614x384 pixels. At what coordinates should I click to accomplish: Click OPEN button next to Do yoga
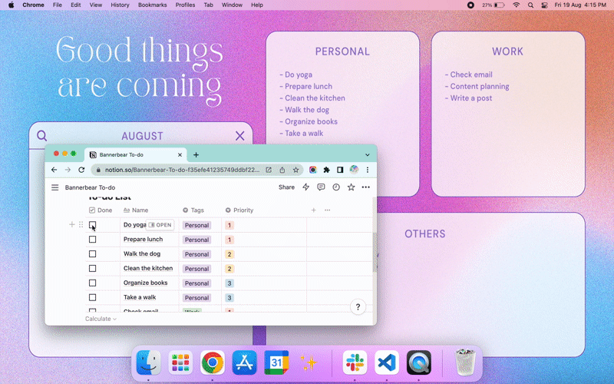point(160,225)
